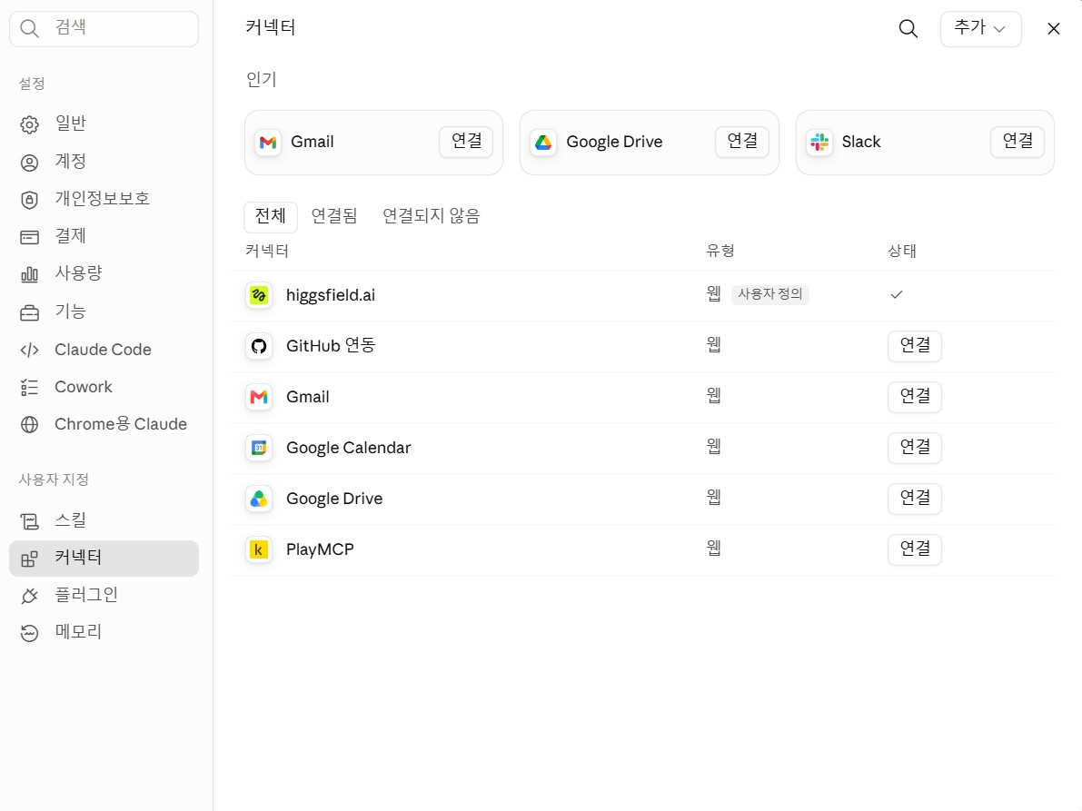Click Google Drive icon in popular card
Screen dimensions: 1082x811
(544, 143)
